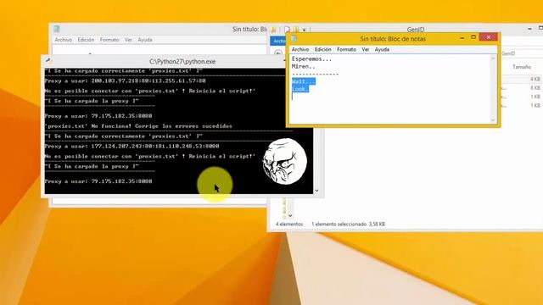Click the GenID address bar path
The image size is (543, 305).
click(x=508, y=53)
